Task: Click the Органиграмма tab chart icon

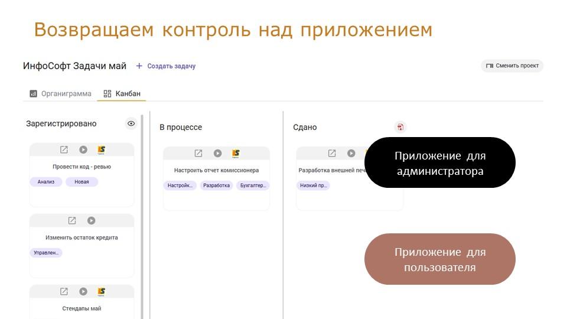Action: pyautogui.click(x=33, y=94)
